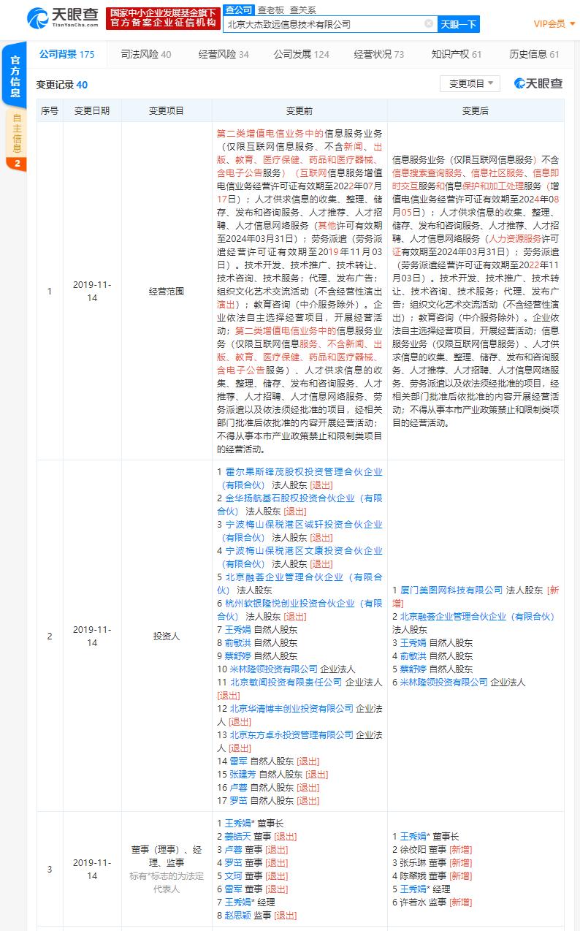Open the 经营风险 34 tab

pyautogui.click(x=224, y=54)
